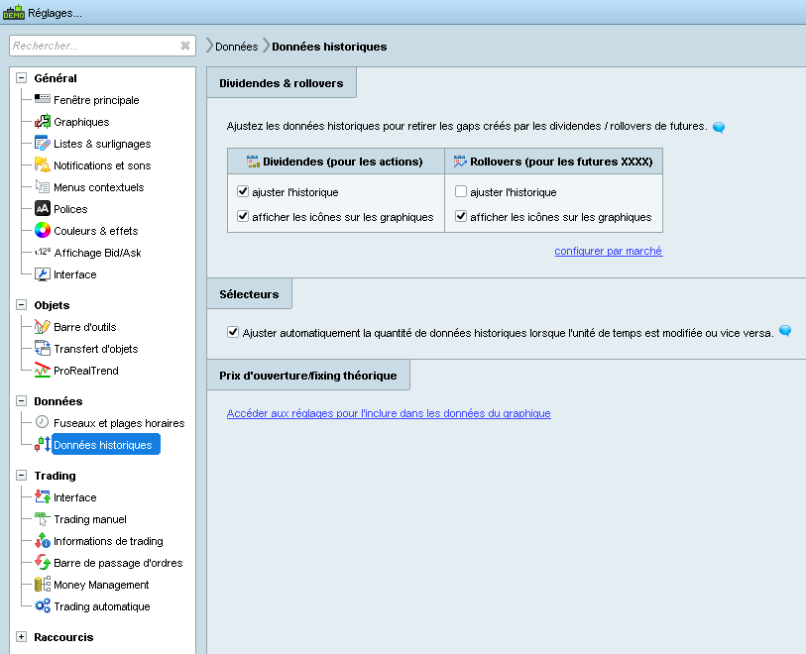Image resolution: width=806 pixels, height=654 pixels.
Task: Click the Polices font icon
Action: pyautogui.click(x=43, y=208)
